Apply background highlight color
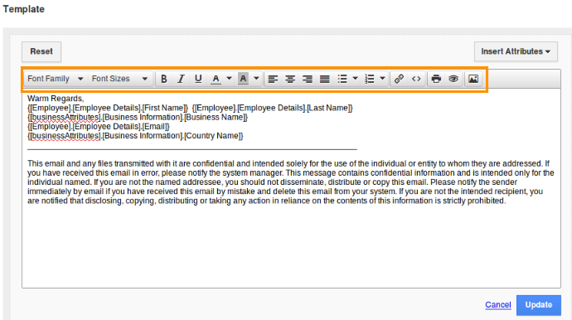Viewport: 572px width, 320px height. 243,79
